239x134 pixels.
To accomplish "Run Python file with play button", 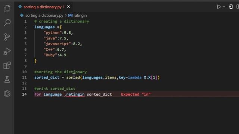I will coord(219,7).
